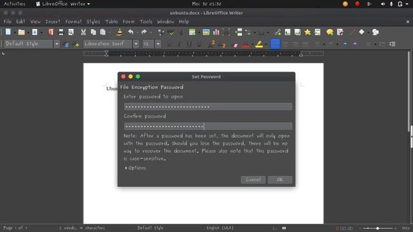Click Activities in the top bar
This screenshot has width=413, height=232.
click(x=14, y=4)
